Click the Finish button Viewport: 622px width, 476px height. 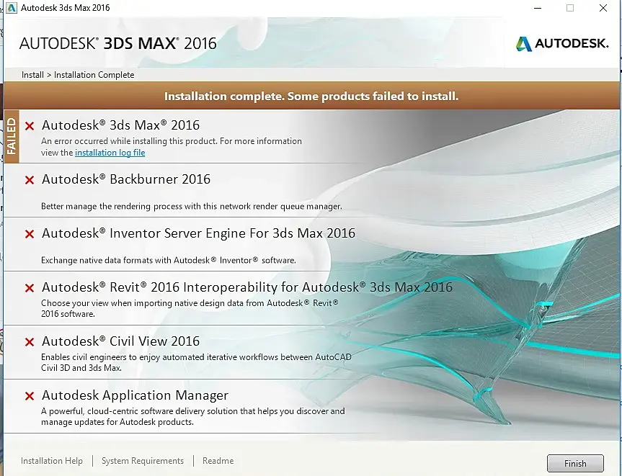(x=575, y=463)
